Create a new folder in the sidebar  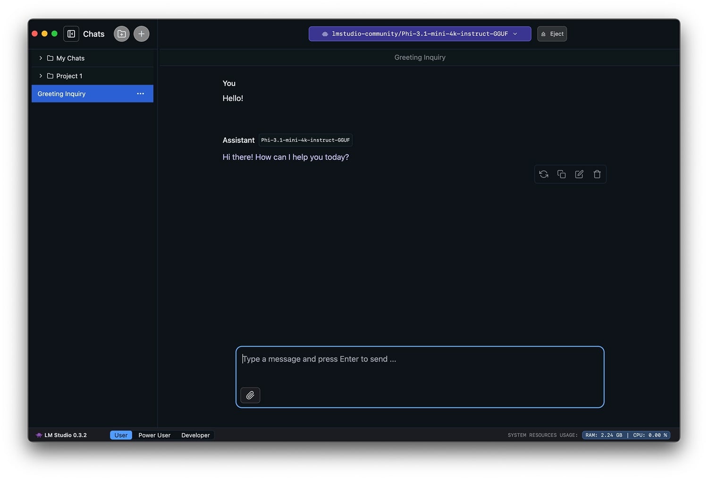(x=121, y=33)
